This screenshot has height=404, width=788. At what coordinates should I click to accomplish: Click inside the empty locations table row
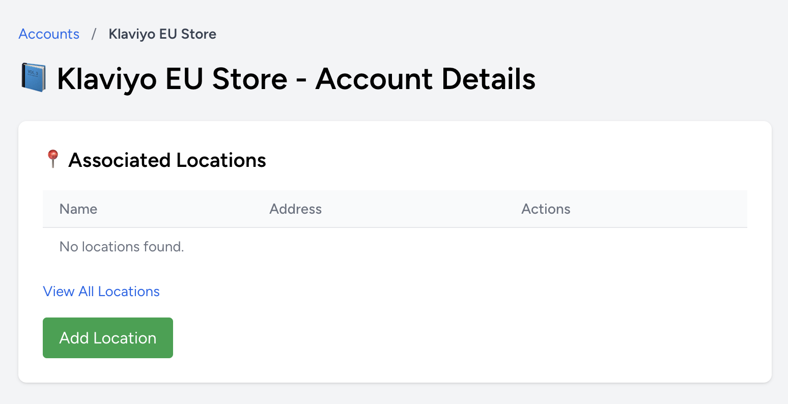356,246
